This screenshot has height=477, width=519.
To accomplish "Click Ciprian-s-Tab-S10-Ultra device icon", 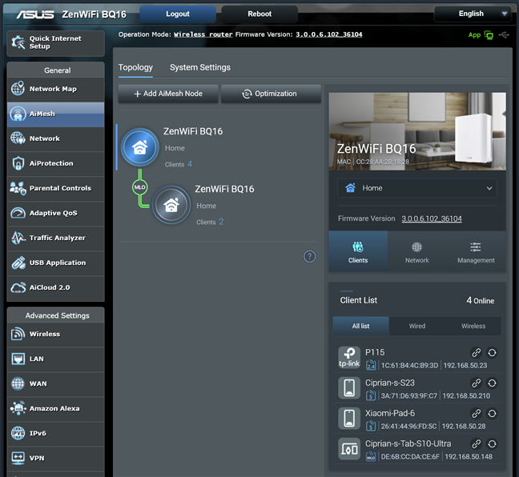I will pos(349,449).
